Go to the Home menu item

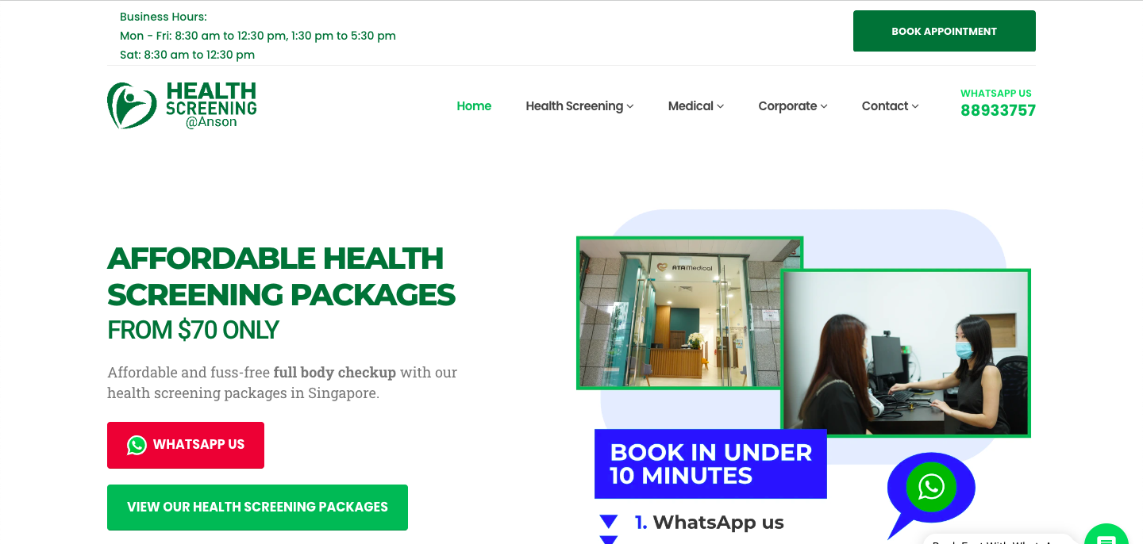click(x=474, y=106)
